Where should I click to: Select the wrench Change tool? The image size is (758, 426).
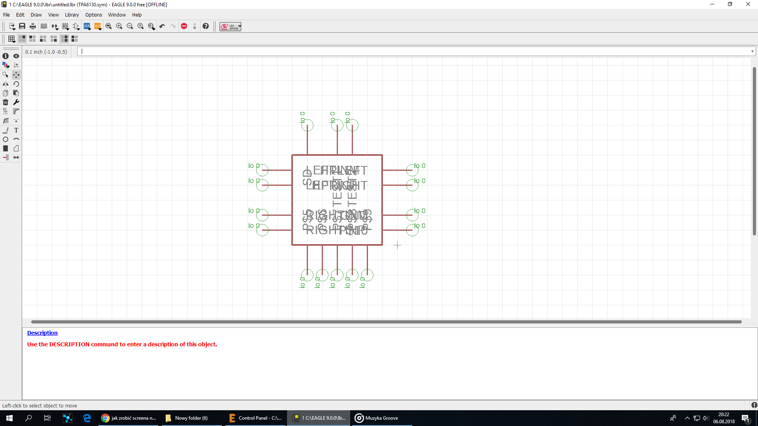tap(16, 103)
